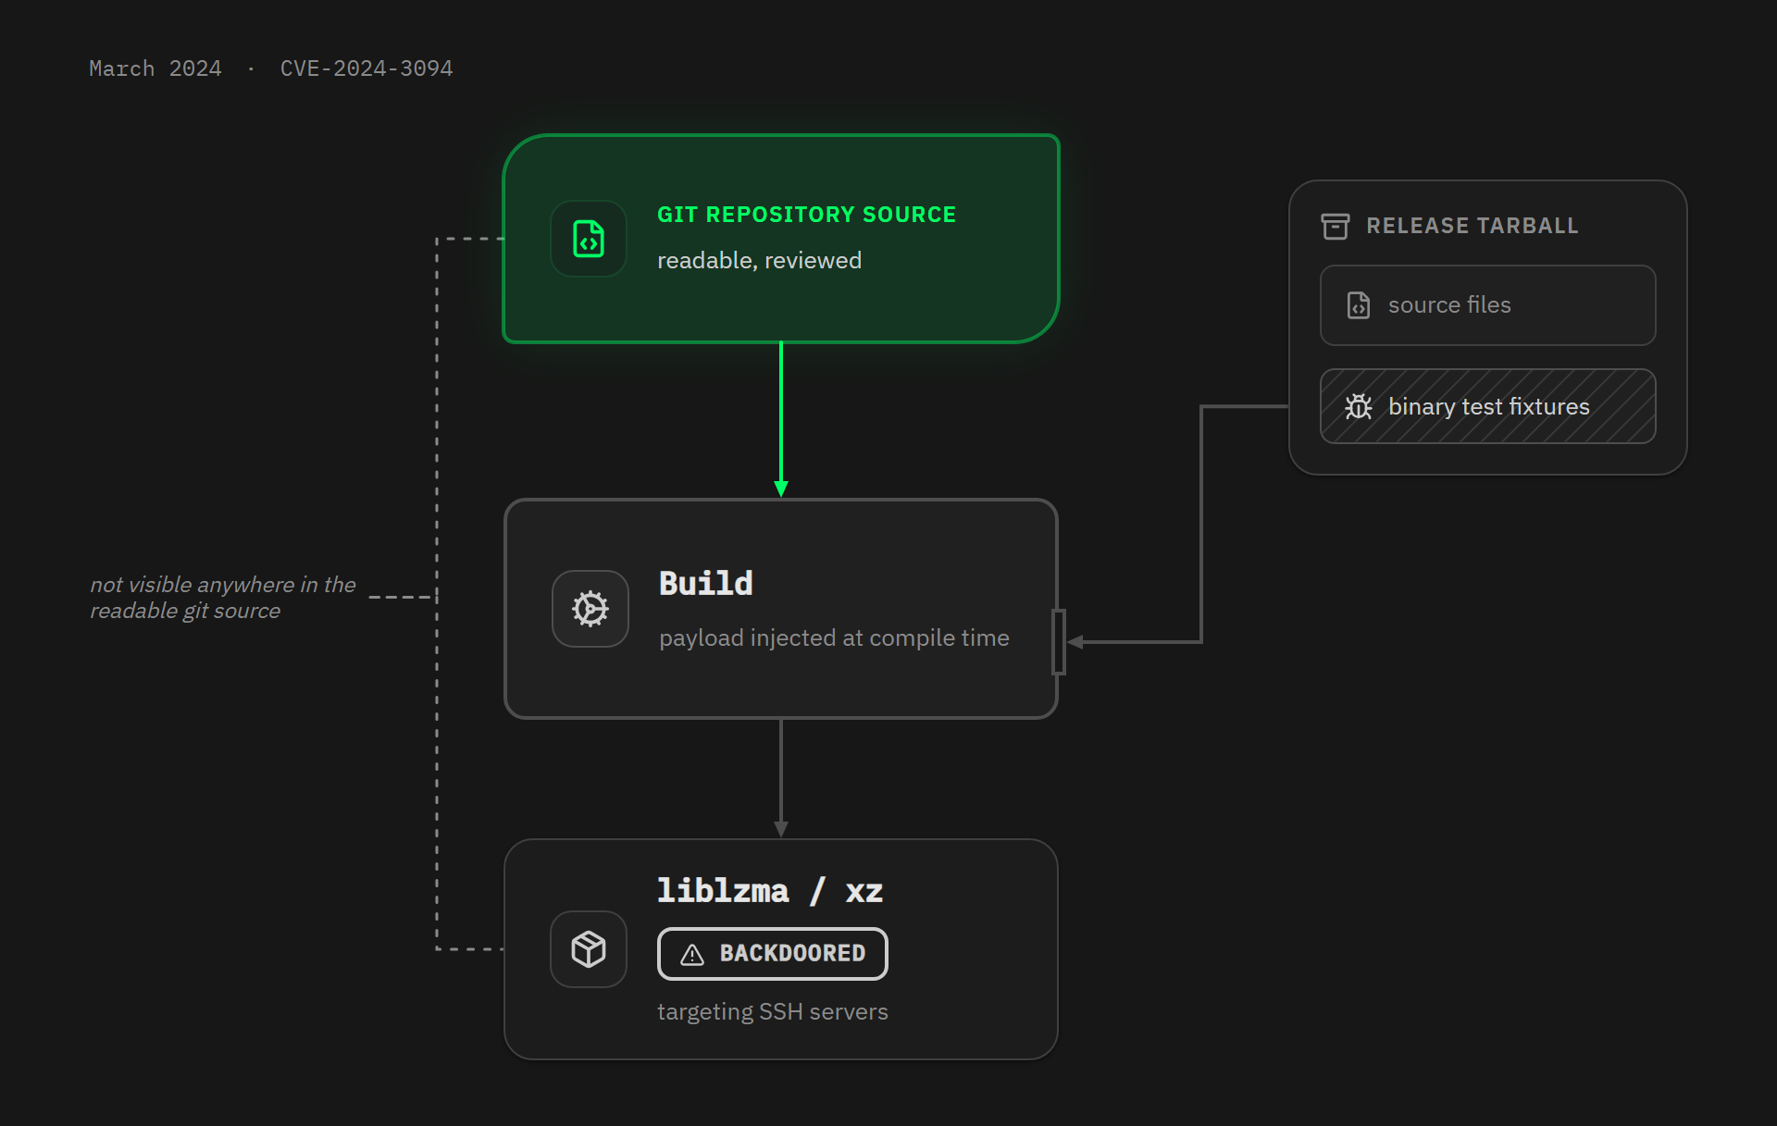Click the 'CVE-2024-3094' label
Image resolution: width=1777 pixels, height=1126 pixels.
[x=367, y=68]
